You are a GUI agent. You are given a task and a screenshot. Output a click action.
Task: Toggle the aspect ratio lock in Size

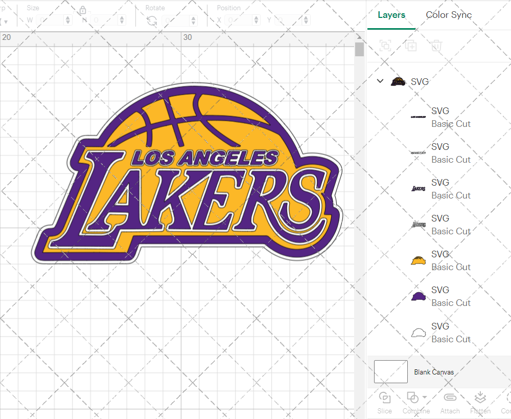pos(83,10)
